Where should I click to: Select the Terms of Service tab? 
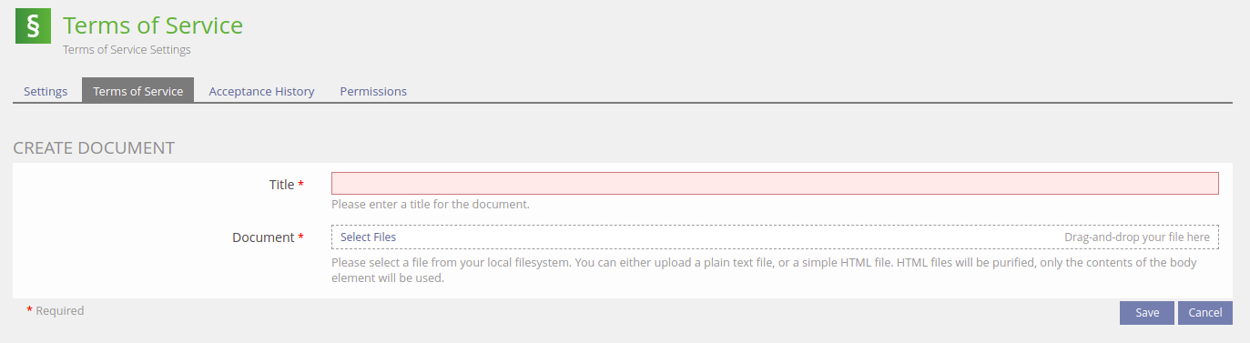[138, 91]
